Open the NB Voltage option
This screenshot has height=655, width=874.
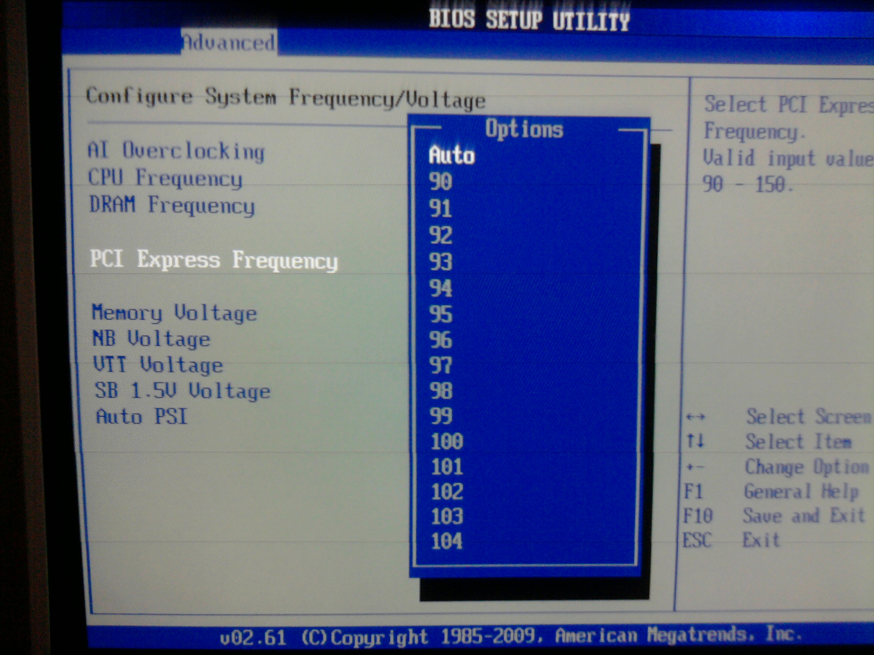pyautogui.click(x=151, y=339)
